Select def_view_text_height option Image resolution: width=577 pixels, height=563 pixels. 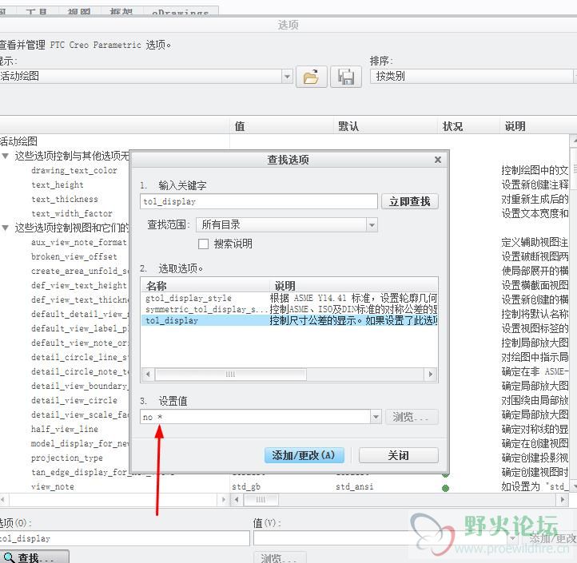(79, 285)
